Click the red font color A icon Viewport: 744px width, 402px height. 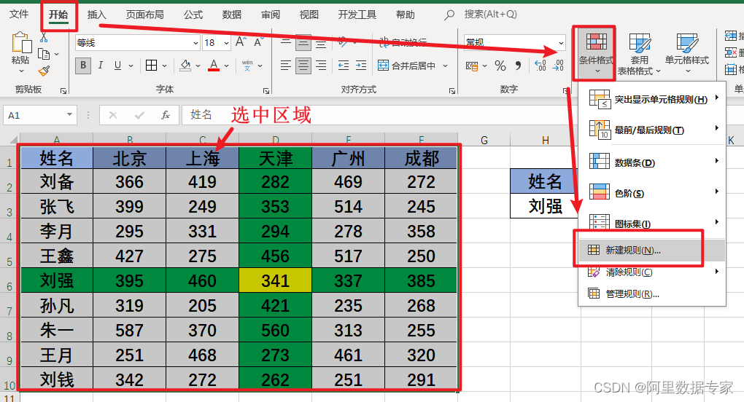(214, 66)
